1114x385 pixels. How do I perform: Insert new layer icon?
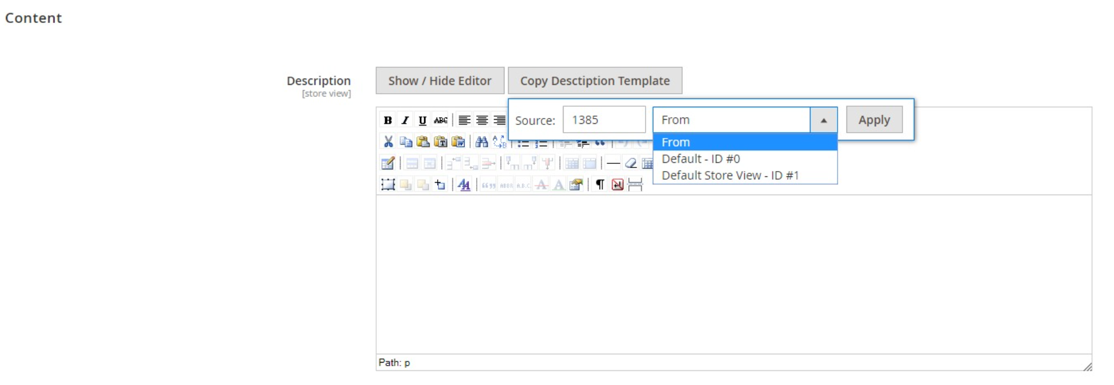[x=388, y=185]
